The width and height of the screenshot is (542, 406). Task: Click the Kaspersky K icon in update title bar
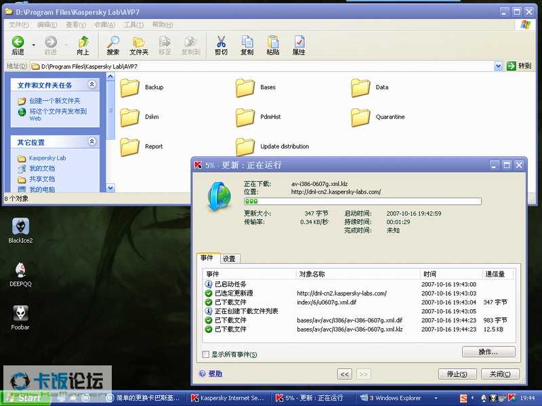(x=198, y=165)
